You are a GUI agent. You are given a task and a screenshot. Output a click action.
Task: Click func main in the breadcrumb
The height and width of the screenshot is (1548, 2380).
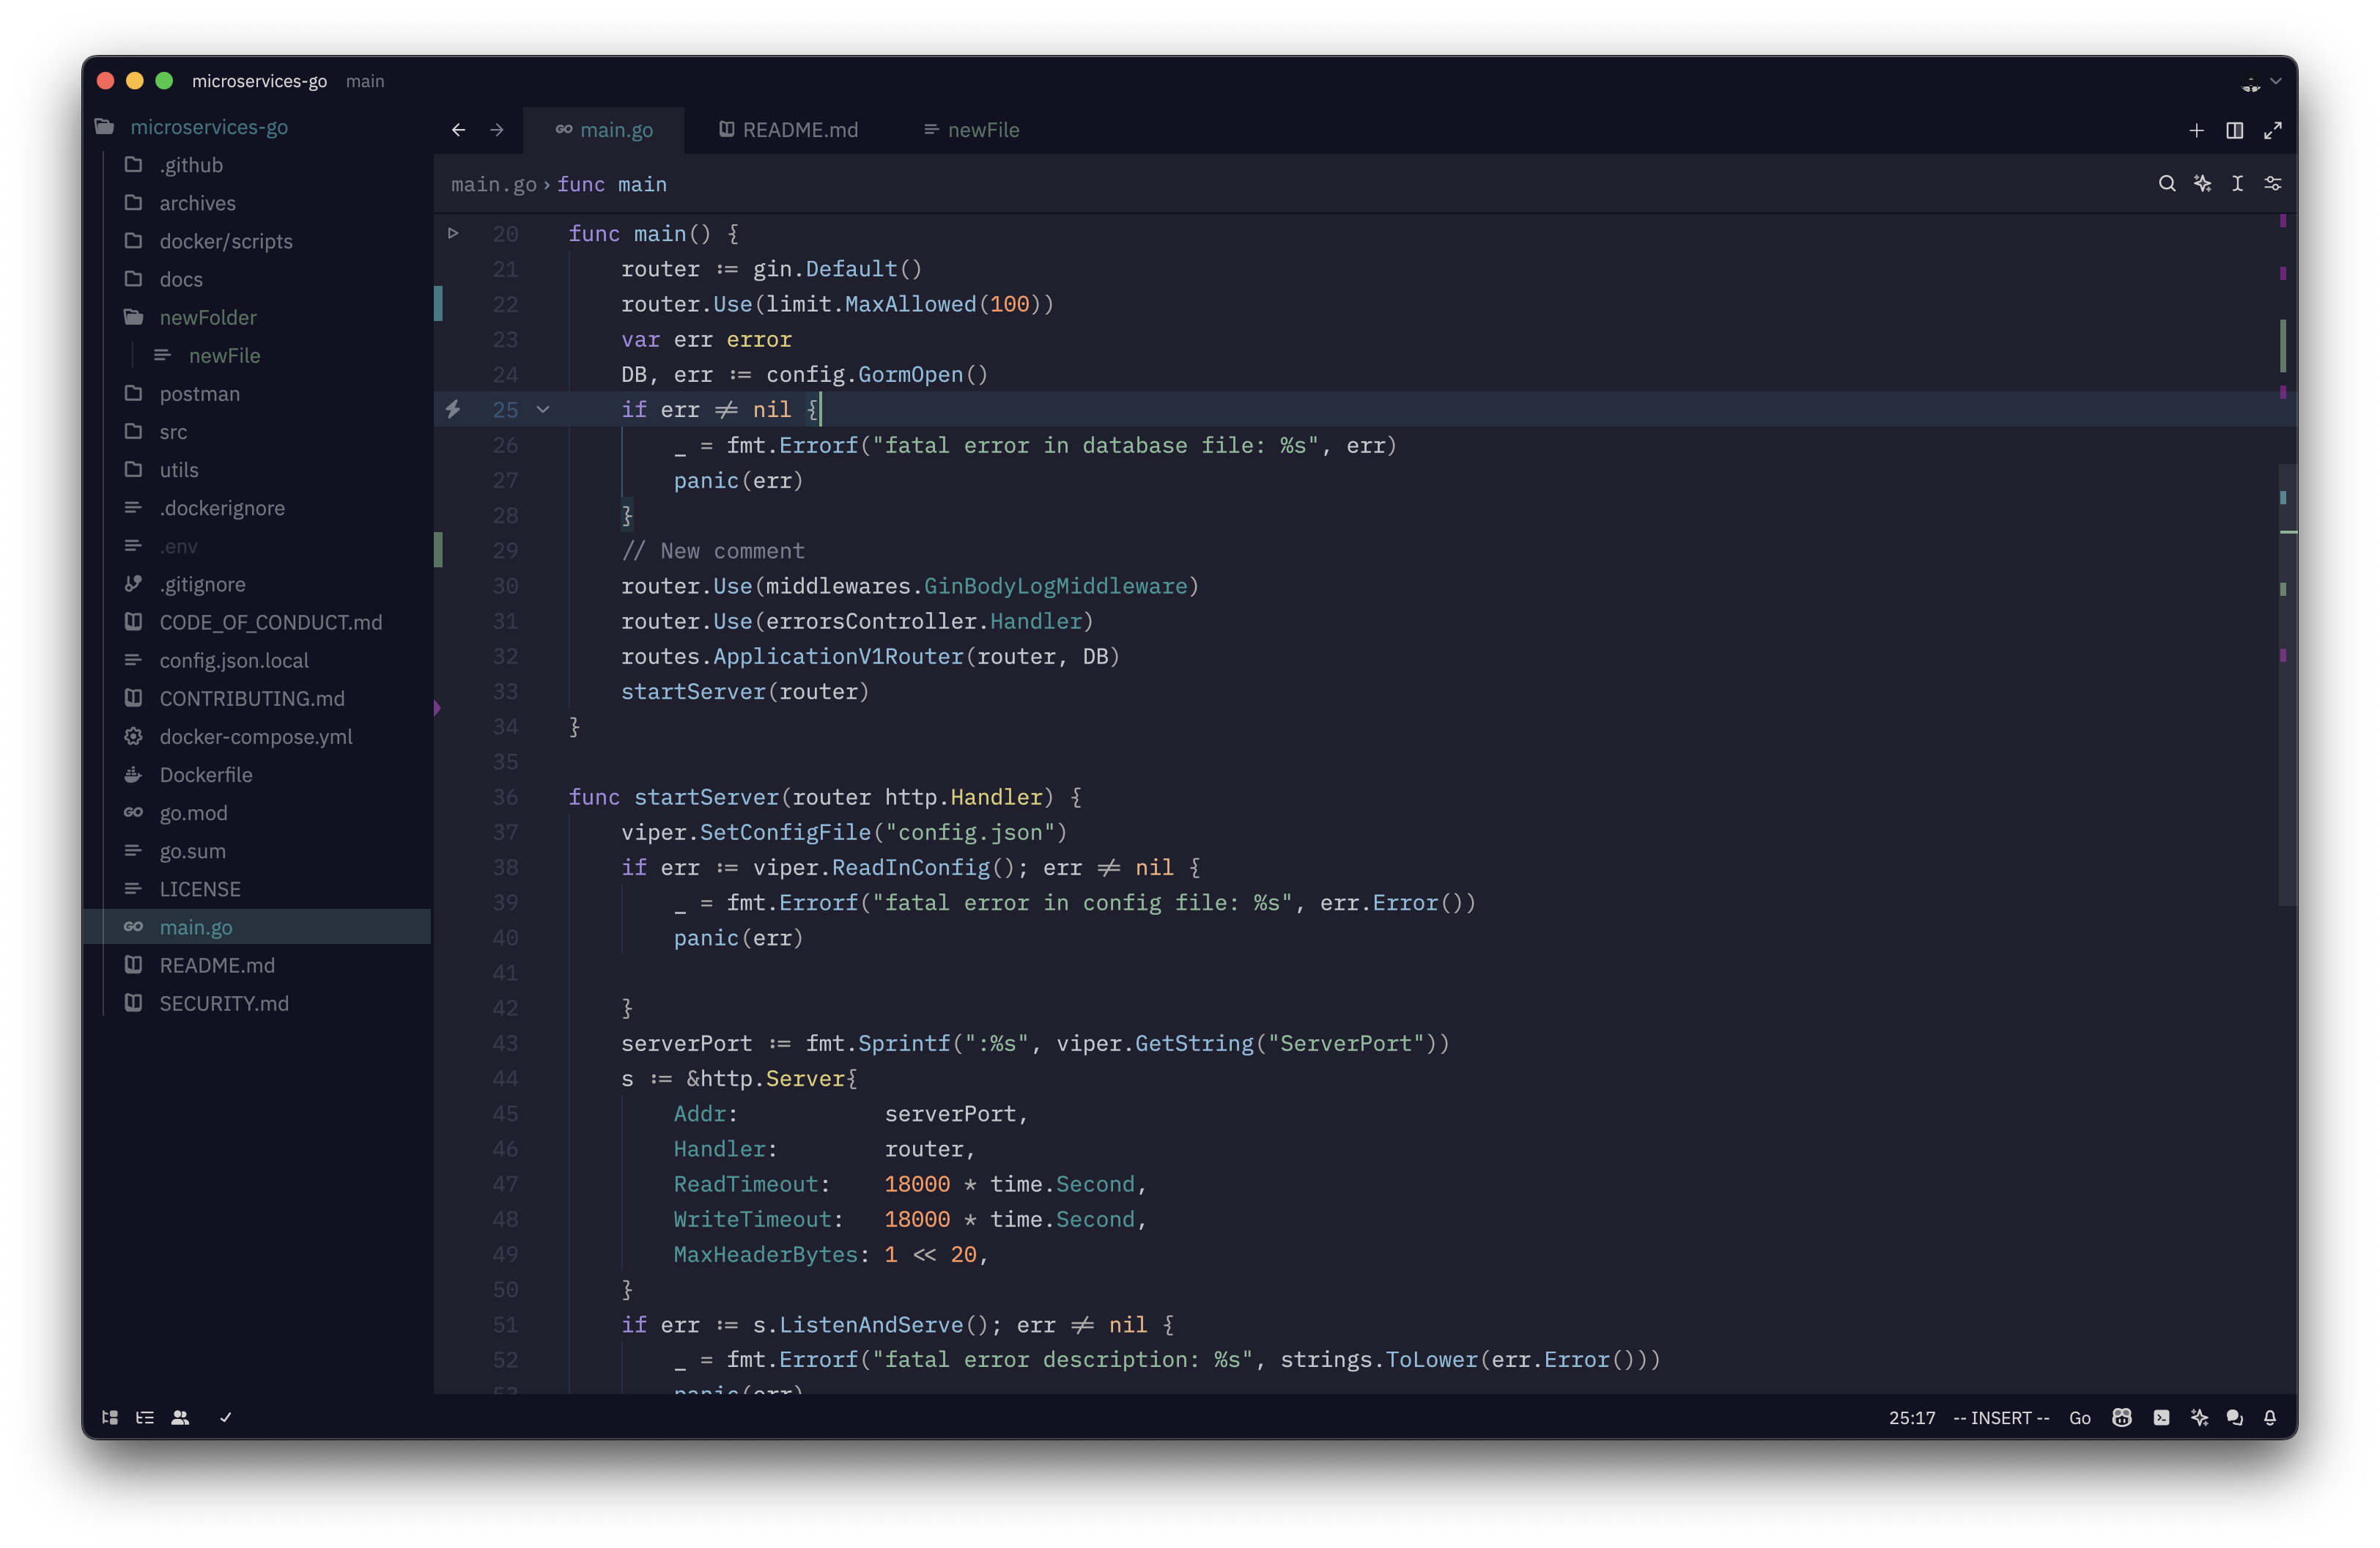tap(612, 184)
